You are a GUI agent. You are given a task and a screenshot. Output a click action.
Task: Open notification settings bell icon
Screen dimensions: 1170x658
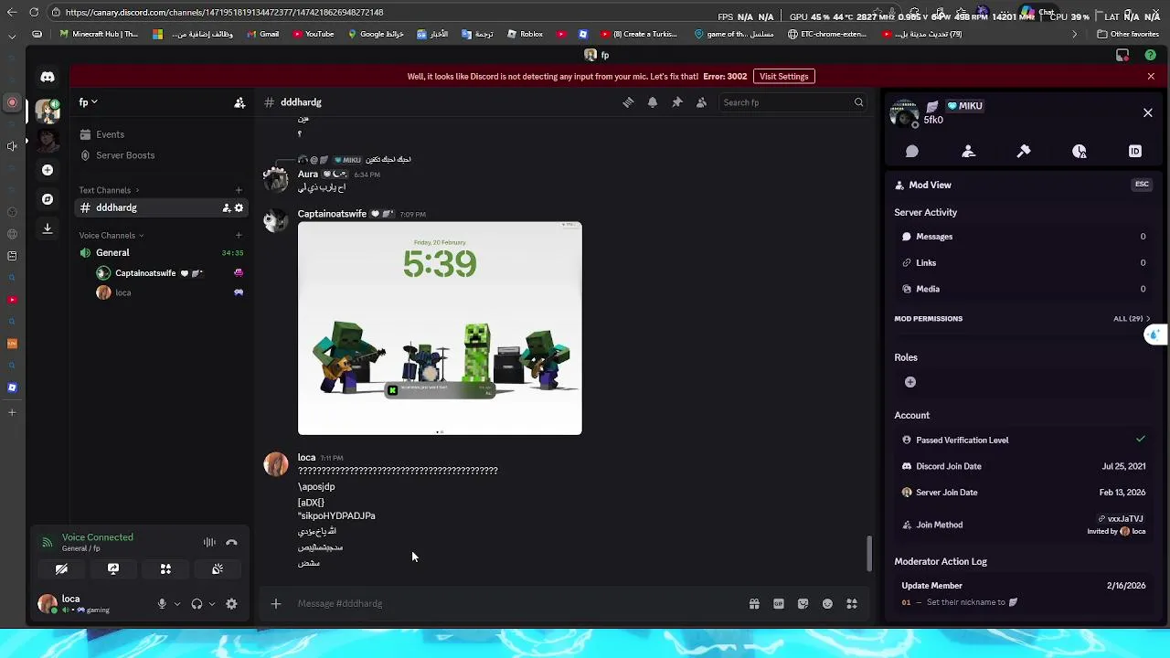click(653, 102)
